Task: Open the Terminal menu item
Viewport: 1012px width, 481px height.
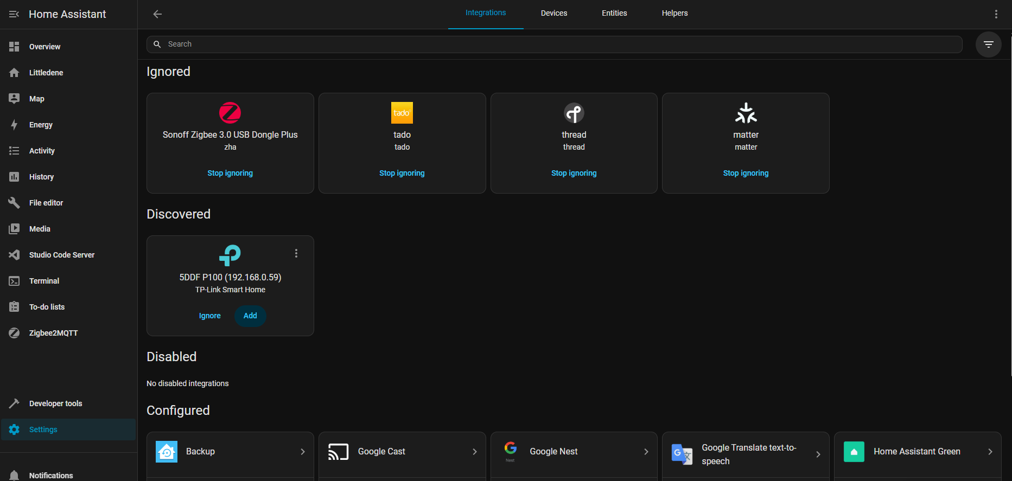Action: click(68, 281)
